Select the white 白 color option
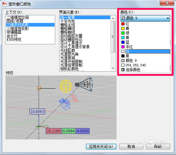 [145, 52]
